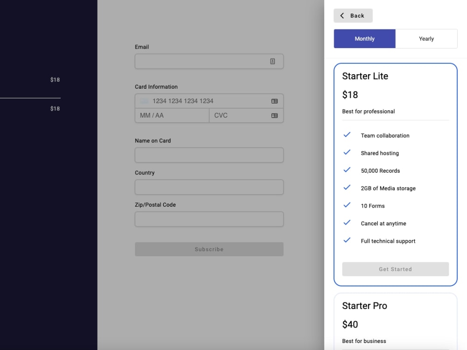The width and height of the screenshot is (467, 350).
Task: Click checkmark next to 50,000 Records
Action: pyautogui.click(x=347, y=170)
